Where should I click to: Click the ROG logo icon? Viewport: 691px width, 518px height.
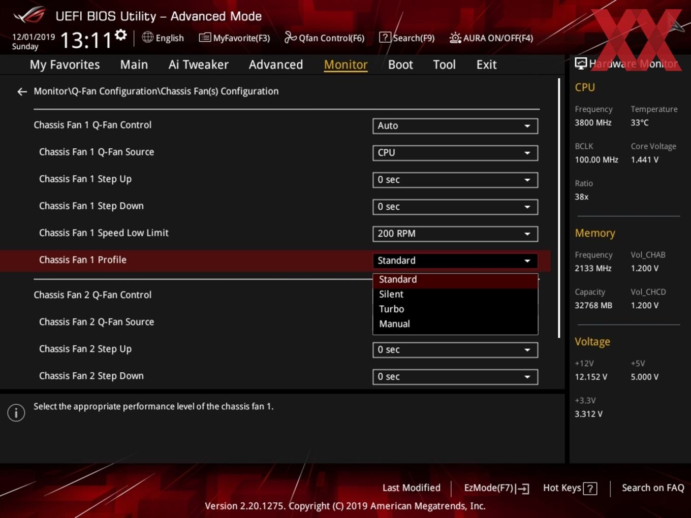[x=29, y=15]
